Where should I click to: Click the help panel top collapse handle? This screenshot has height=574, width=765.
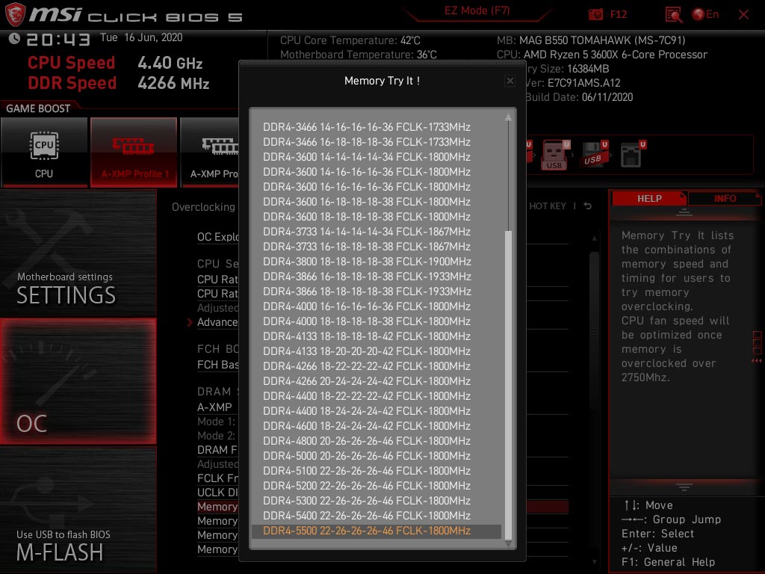[x=684, y=212]
